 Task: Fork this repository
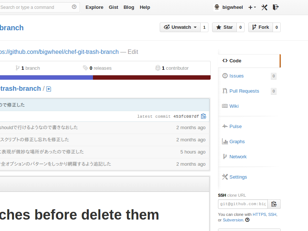(260, 27)
